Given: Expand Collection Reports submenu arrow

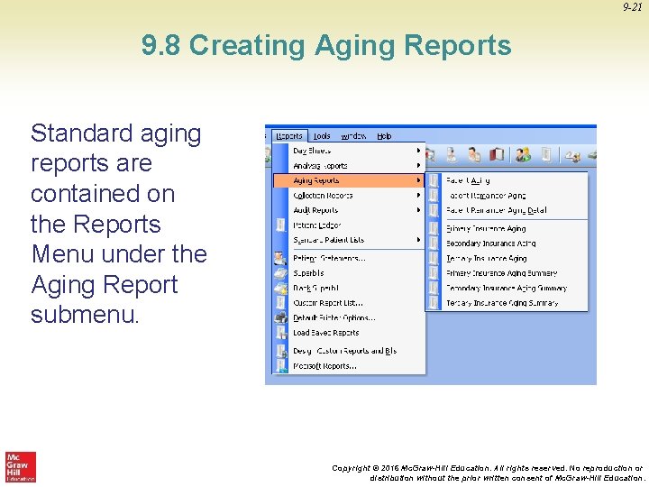Looking at the screenshot, I should pyautogui.click(x=418, y=195).
